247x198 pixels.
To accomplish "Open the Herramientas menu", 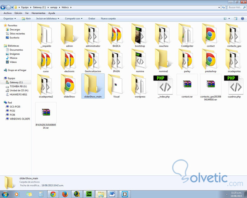I will [x=38, y=13].
